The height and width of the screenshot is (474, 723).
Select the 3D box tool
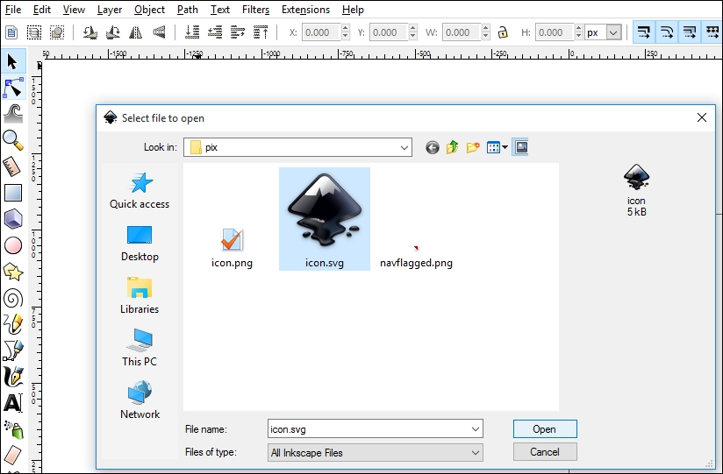coord(13,219)
